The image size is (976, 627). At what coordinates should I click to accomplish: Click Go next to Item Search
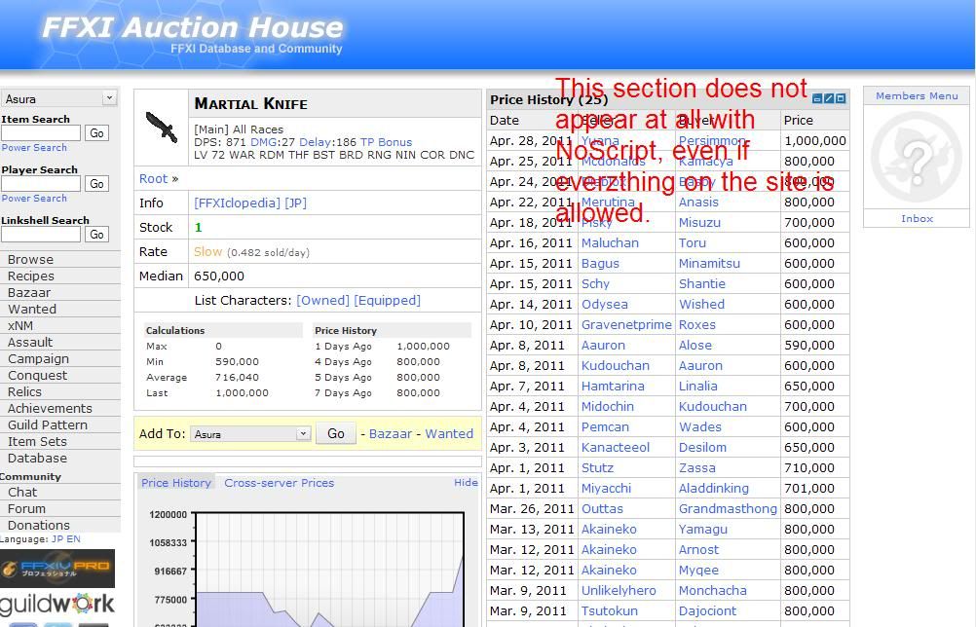[96, 133]
